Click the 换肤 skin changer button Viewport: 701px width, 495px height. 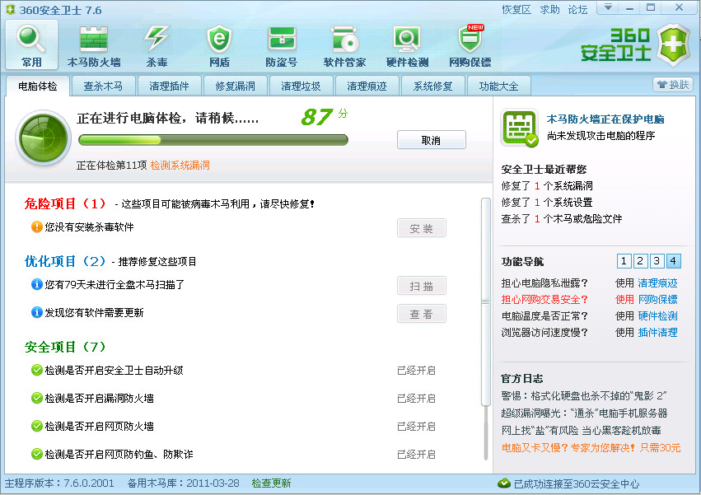[x=673, y=85]
